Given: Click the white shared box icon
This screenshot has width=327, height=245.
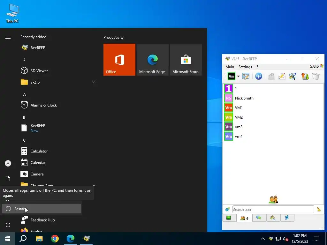Looking at the screenshot, I should [x=316, y=76].
